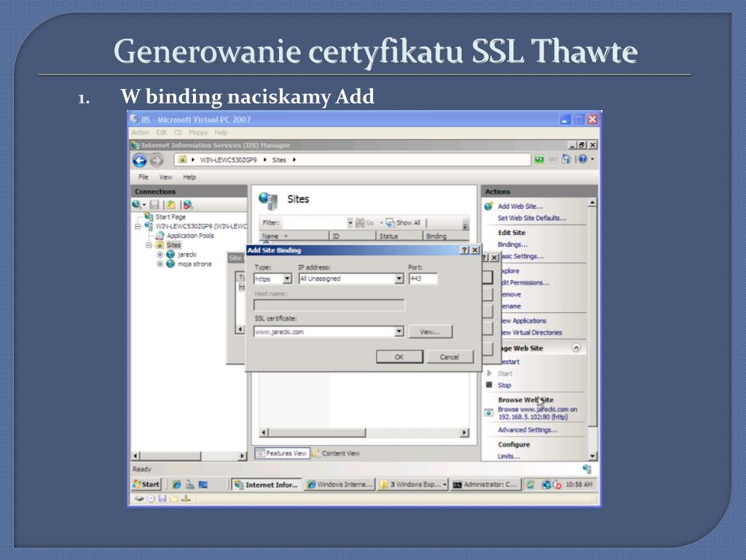Click into the Filter text box
This screenshot has width=746, height=560.
click(315, 222)
